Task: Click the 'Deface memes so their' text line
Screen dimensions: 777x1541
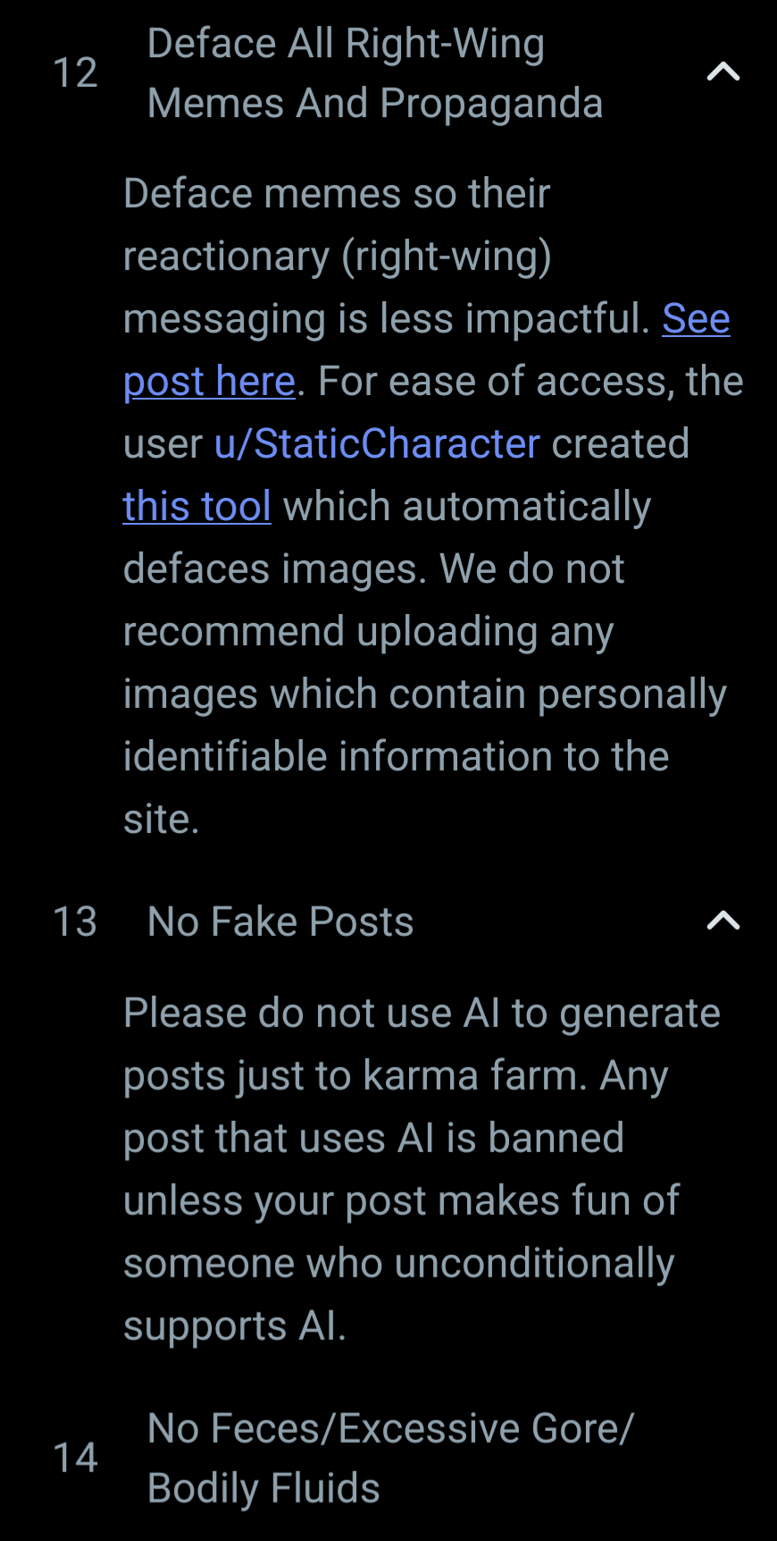Action: 337,194
